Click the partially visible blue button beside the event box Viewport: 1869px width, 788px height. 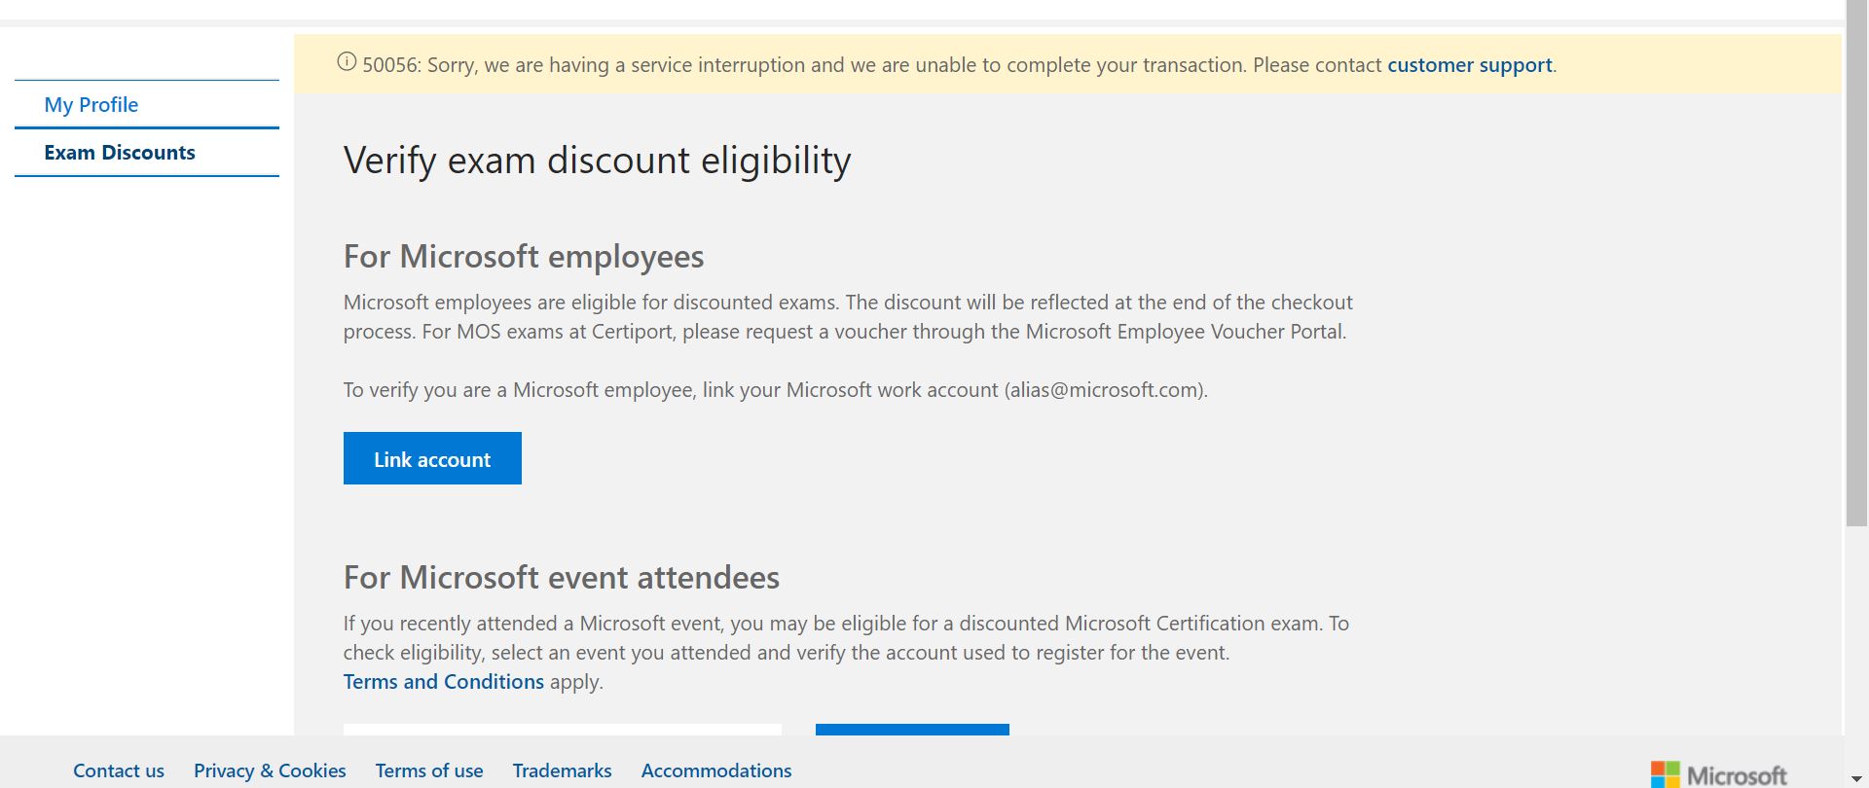pyautogui.click(x=912, y=730)
